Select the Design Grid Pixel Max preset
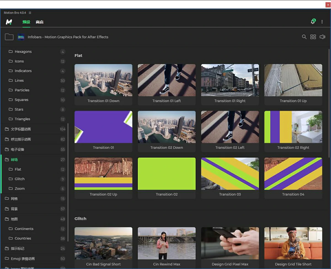331x269 pixels. 230,248
